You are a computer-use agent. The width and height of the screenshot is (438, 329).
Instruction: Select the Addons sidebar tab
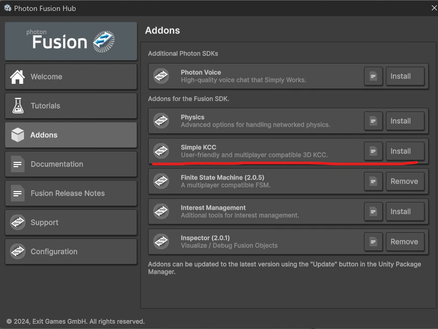pyautogui.click(x=71, y=135)
